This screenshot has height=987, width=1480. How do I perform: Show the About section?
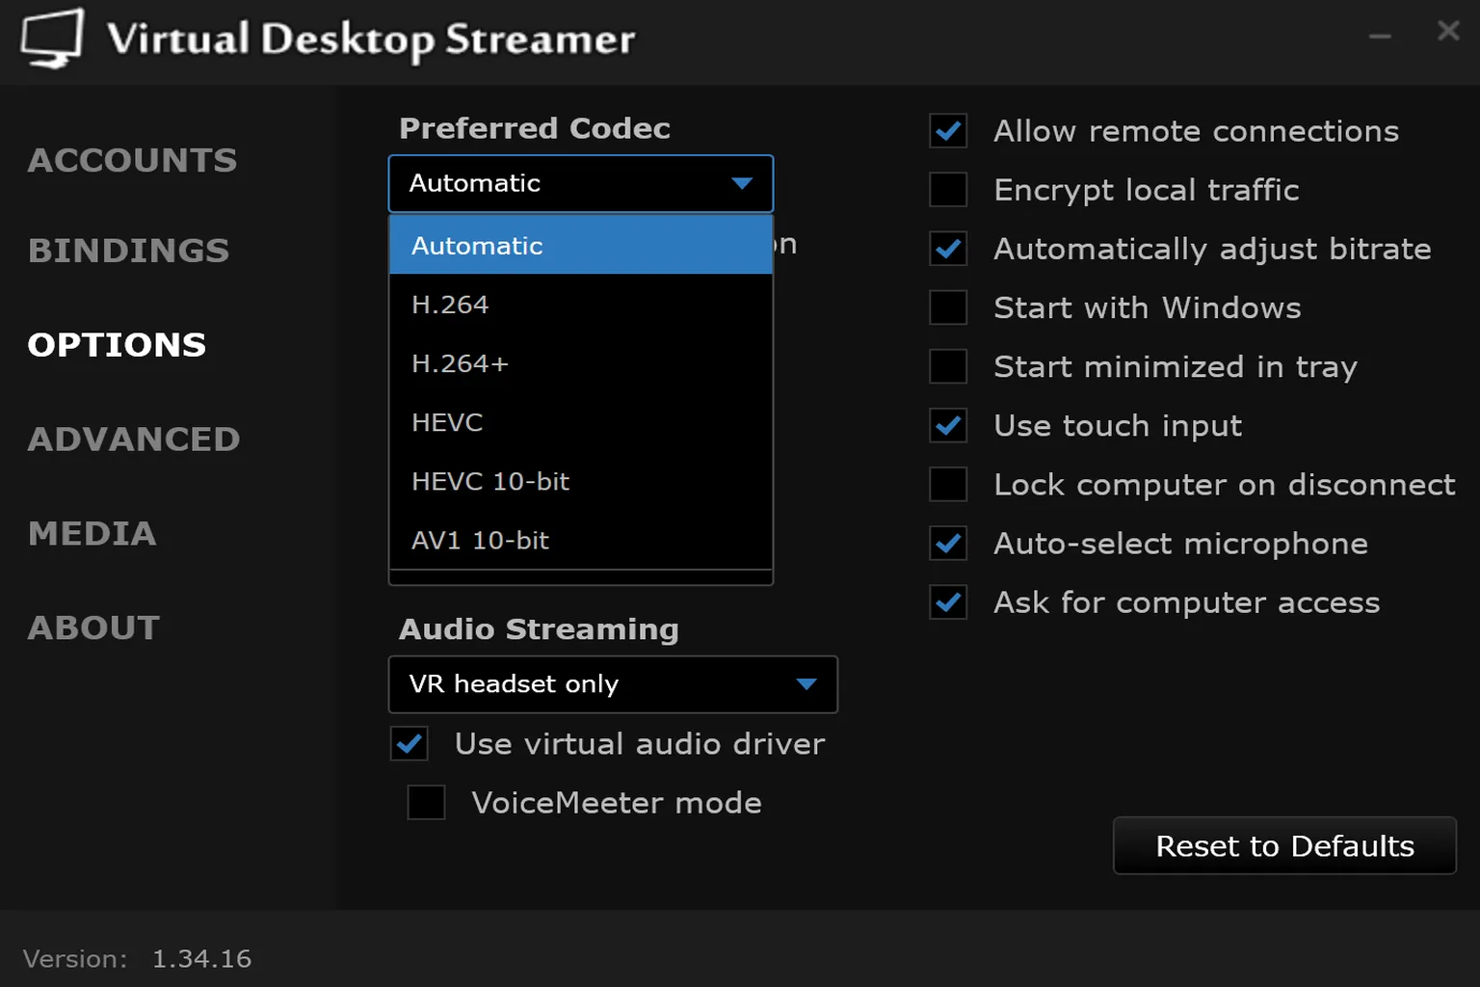pyautogui.click(x=93, y=628)
